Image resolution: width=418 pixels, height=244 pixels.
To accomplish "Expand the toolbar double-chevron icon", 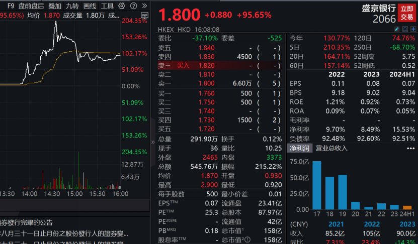I will click(x=144, y=6).
